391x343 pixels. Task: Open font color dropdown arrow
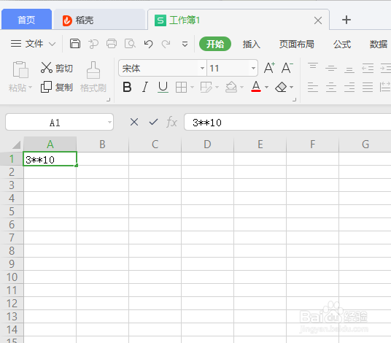click(x=266, y=88)
